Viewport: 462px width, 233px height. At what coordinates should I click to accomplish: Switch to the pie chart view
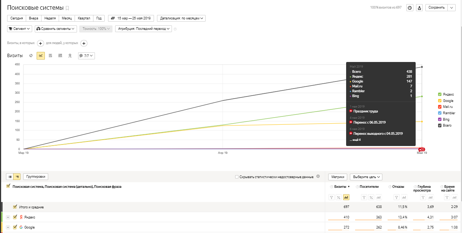point(31,56)
